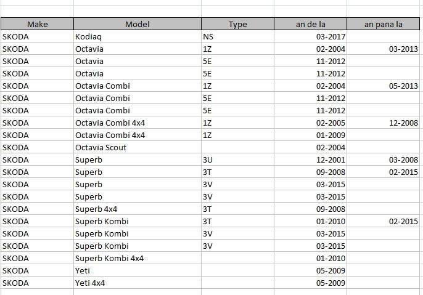
Task: Select the 03-2017 date cell
Action: [310, 36]
